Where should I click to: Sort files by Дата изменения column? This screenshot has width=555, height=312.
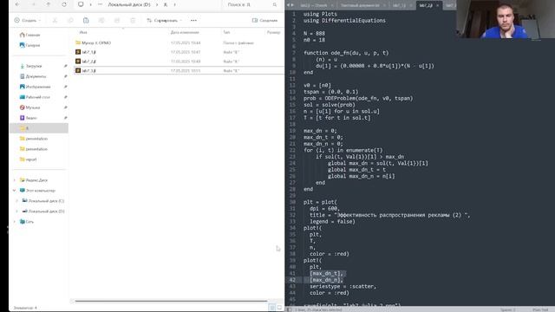coord(185,32)
